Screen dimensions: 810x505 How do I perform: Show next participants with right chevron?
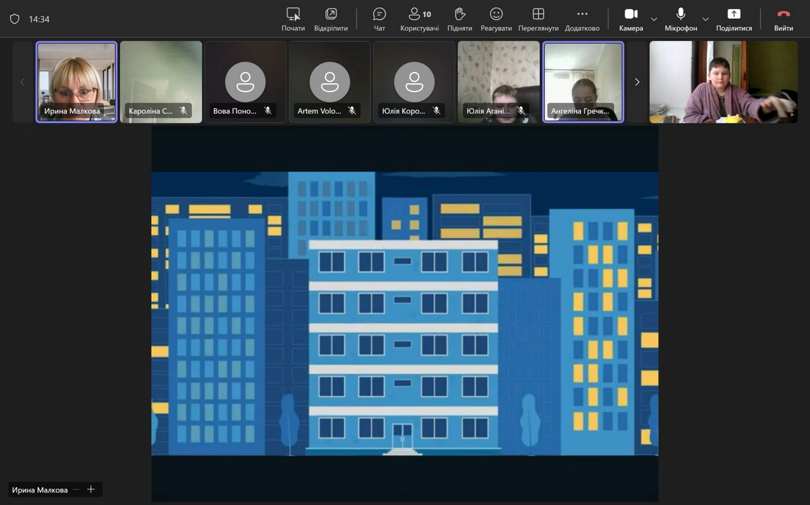(x=637, y=82)
